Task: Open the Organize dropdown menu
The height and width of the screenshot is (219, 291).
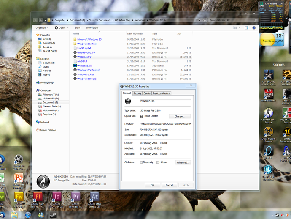Action: (42, 28)
